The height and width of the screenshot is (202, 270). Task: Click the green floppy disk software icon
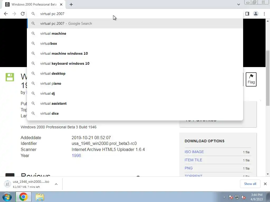coord(10,77)
